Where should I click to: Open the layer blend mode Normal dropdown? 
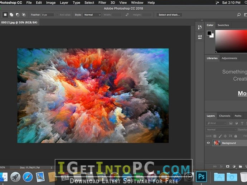point(221,130)
